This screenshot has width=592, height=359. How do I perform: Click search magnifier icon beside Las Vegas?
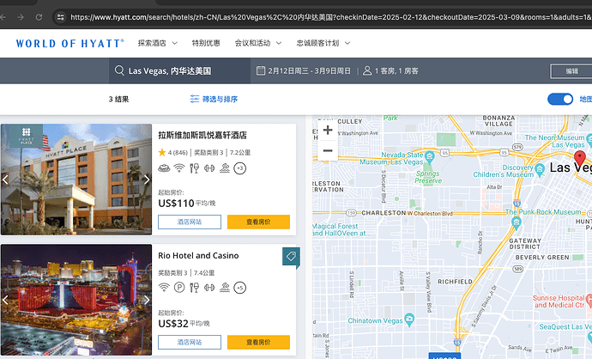(119, 70)
